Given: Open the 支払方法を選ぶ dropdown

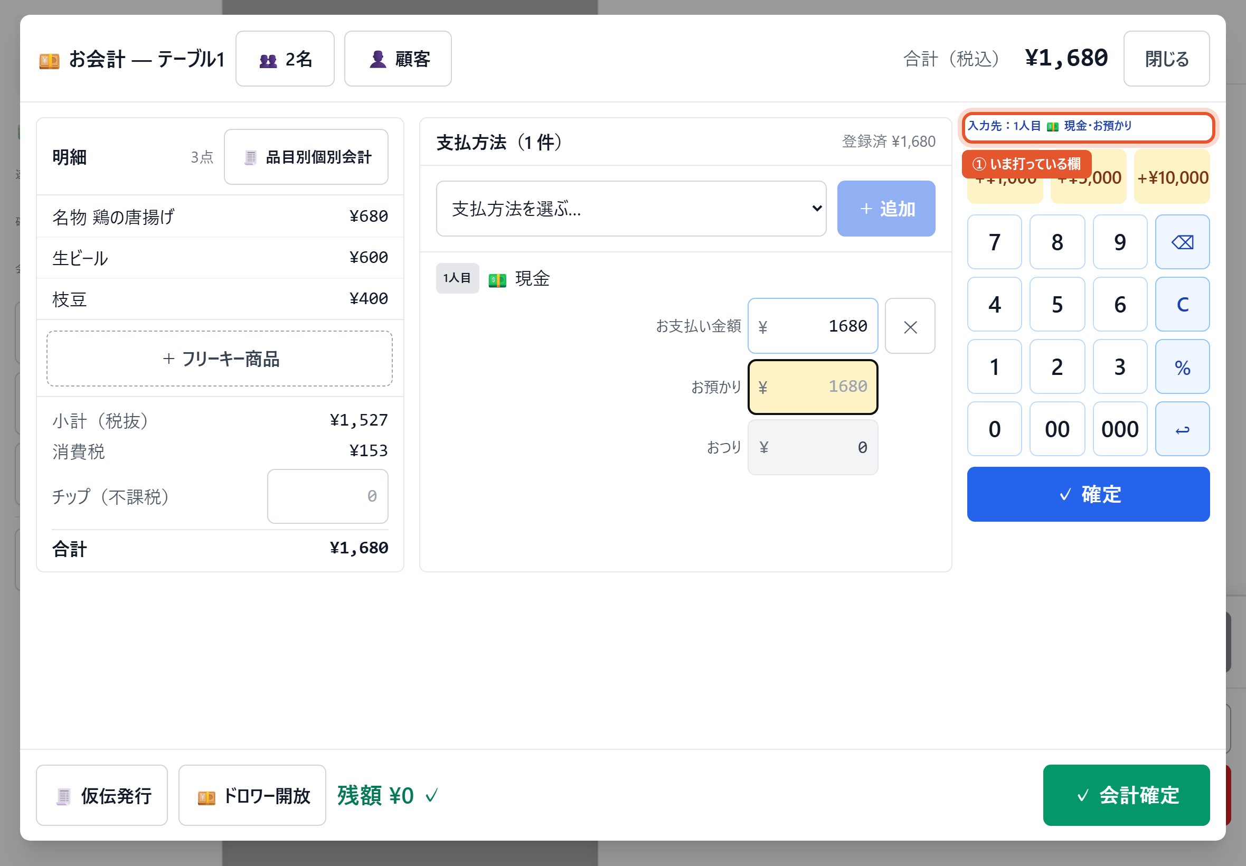Looking at the screenshot, I should 631,209.
